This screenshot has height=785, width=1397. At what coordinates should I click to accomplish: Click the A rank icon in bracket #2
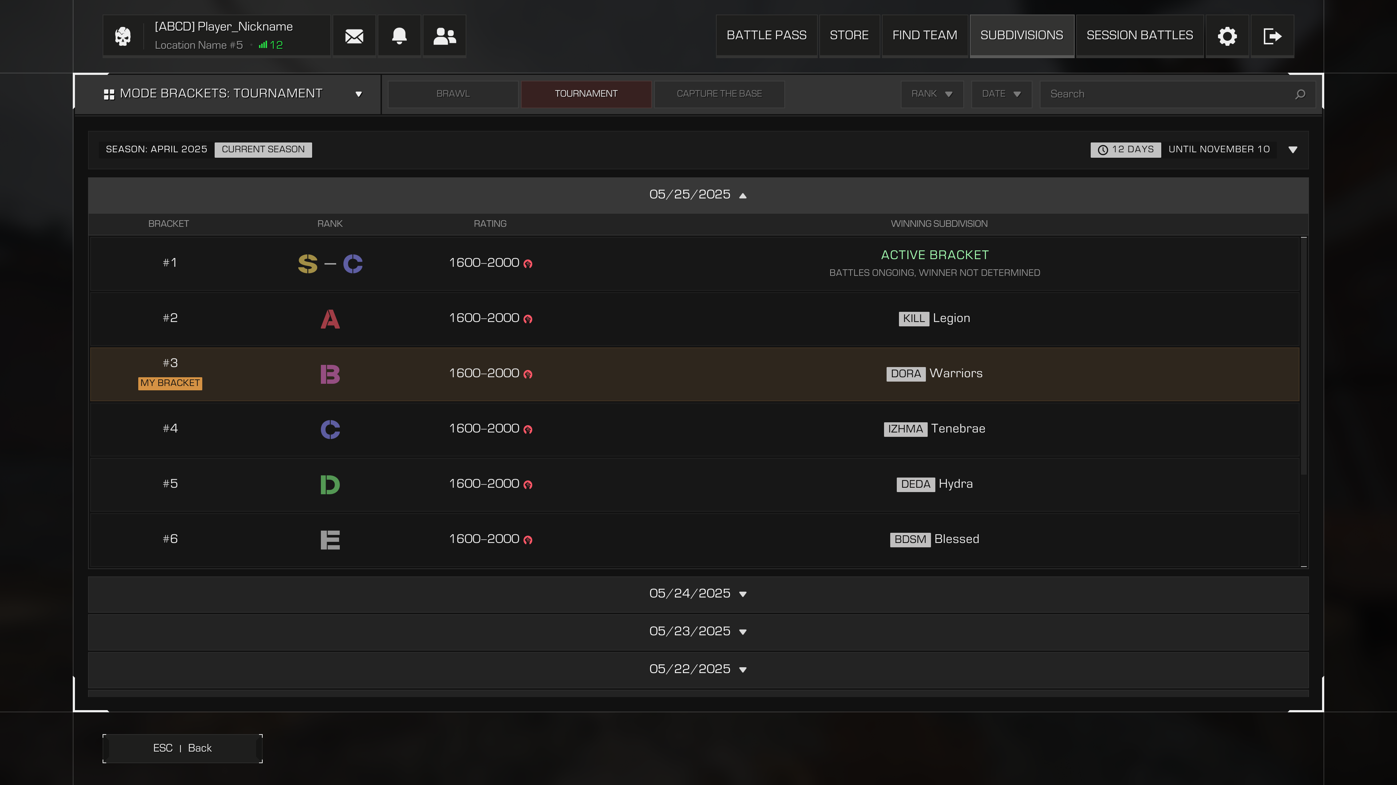tap(330, 319)
